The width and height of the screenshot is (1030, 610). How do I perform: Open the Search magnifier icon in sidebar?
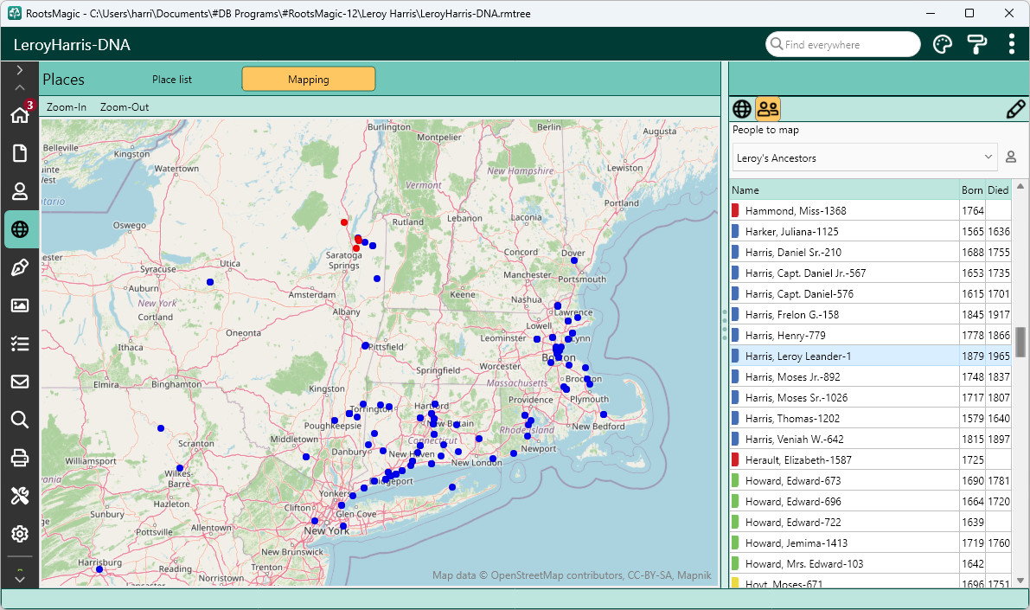(x=20, y=420)
